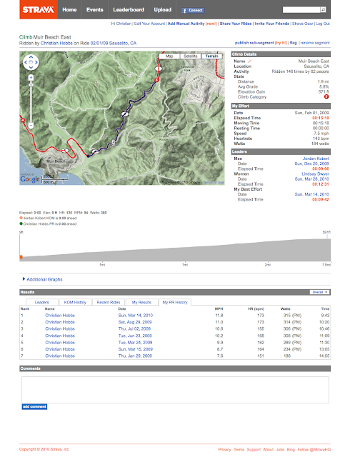Click the Support footer link
This screenshot has height=457, width=350.
[254, 450]
